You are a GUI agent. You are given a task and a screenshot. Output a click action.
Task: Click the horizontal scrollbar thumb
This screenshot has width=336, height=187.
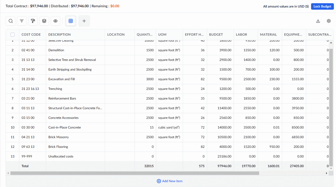(x=135, y=173)
